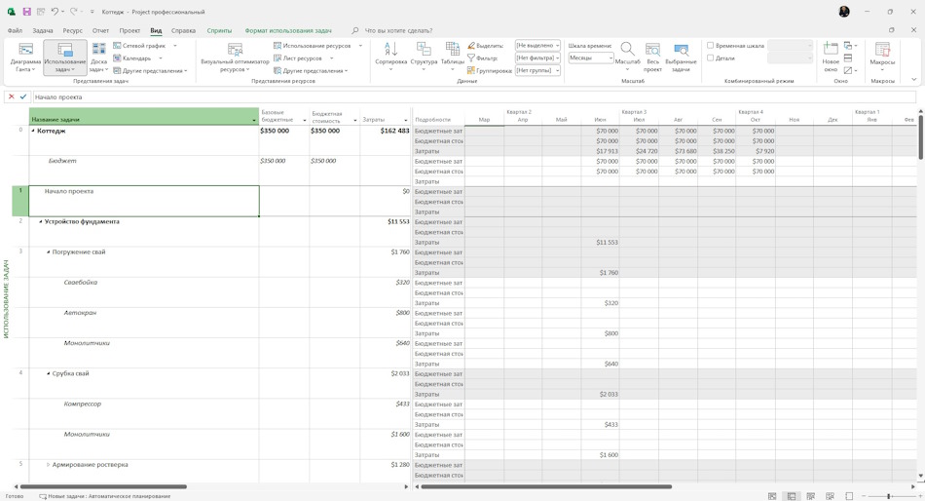Screen dimensions: 925x501
Task: Enable the Временная шкала checkbox
Action: coord(710,46)
